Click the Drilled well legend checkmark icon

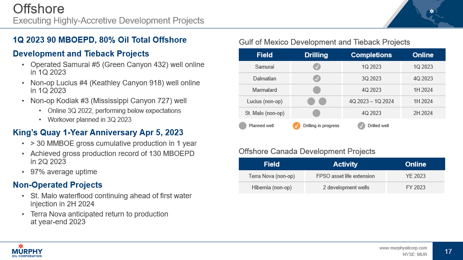[361, 126]
